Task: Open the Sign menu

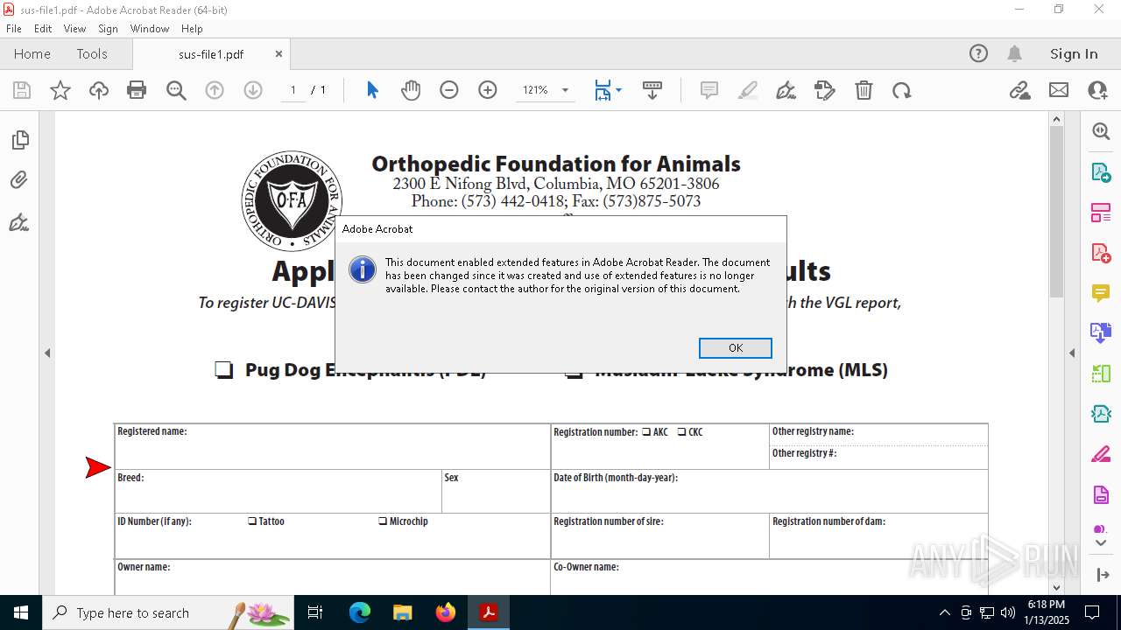Action: (x=108, y=29)
